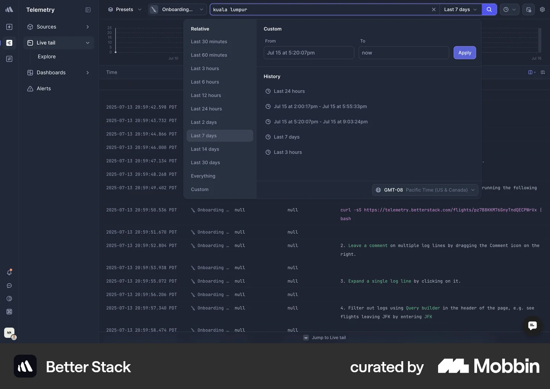Open the clock history dropdown in header
Image resolution: width=550 pixels, height=389 pixels.
point(510,10)
